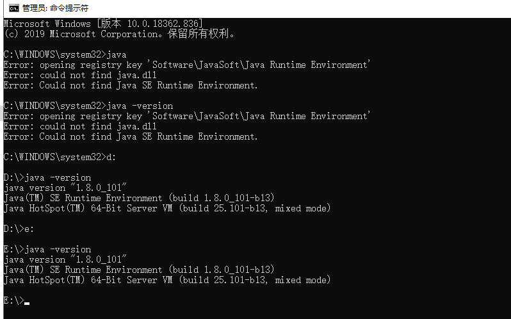511x319 pixels.
Task: Click the Java HotSpot 64-Bit Server VM line under E:\>
Action: [167, 280]
